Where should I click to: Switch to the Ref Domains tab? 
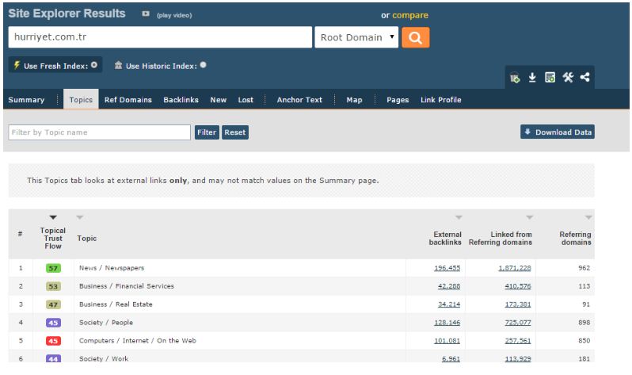[128, 100]
